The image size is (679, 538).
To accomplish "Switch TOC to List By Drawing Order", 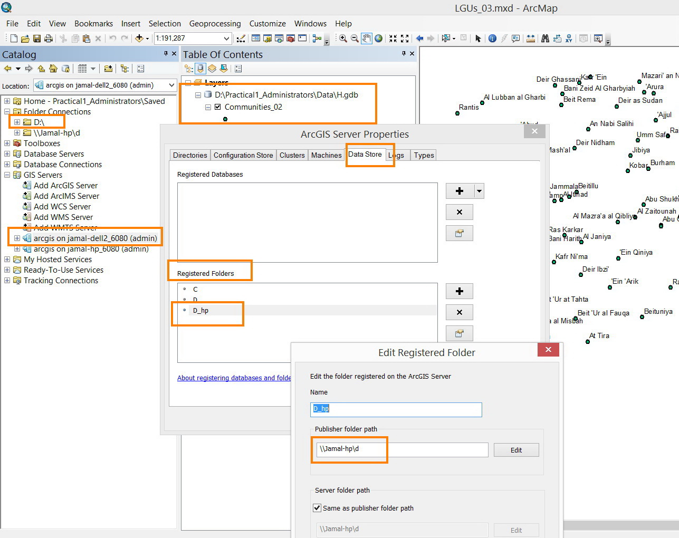I will pos(189,69).
